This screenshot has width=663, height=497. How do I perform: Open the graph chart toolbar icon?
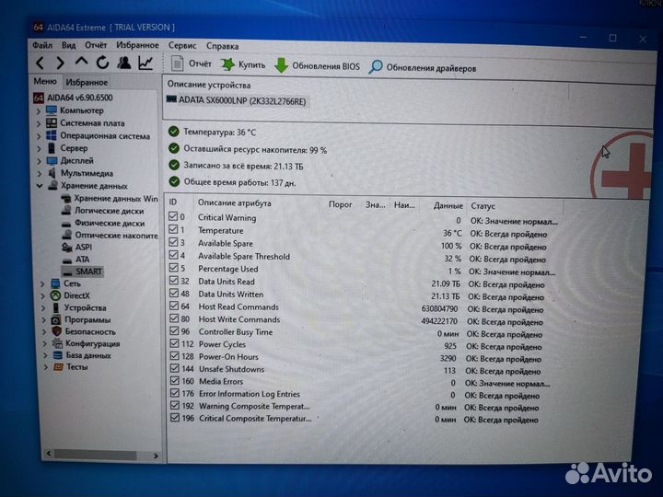click(145, 64)
